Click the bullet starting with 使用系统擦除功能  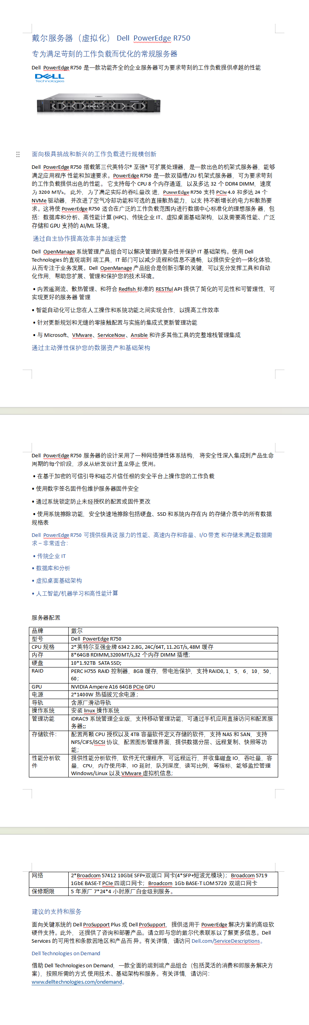pos(152,514)
